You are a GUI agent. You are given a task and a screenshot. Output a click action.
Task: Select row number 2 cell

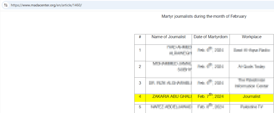(x=140, y=67)
